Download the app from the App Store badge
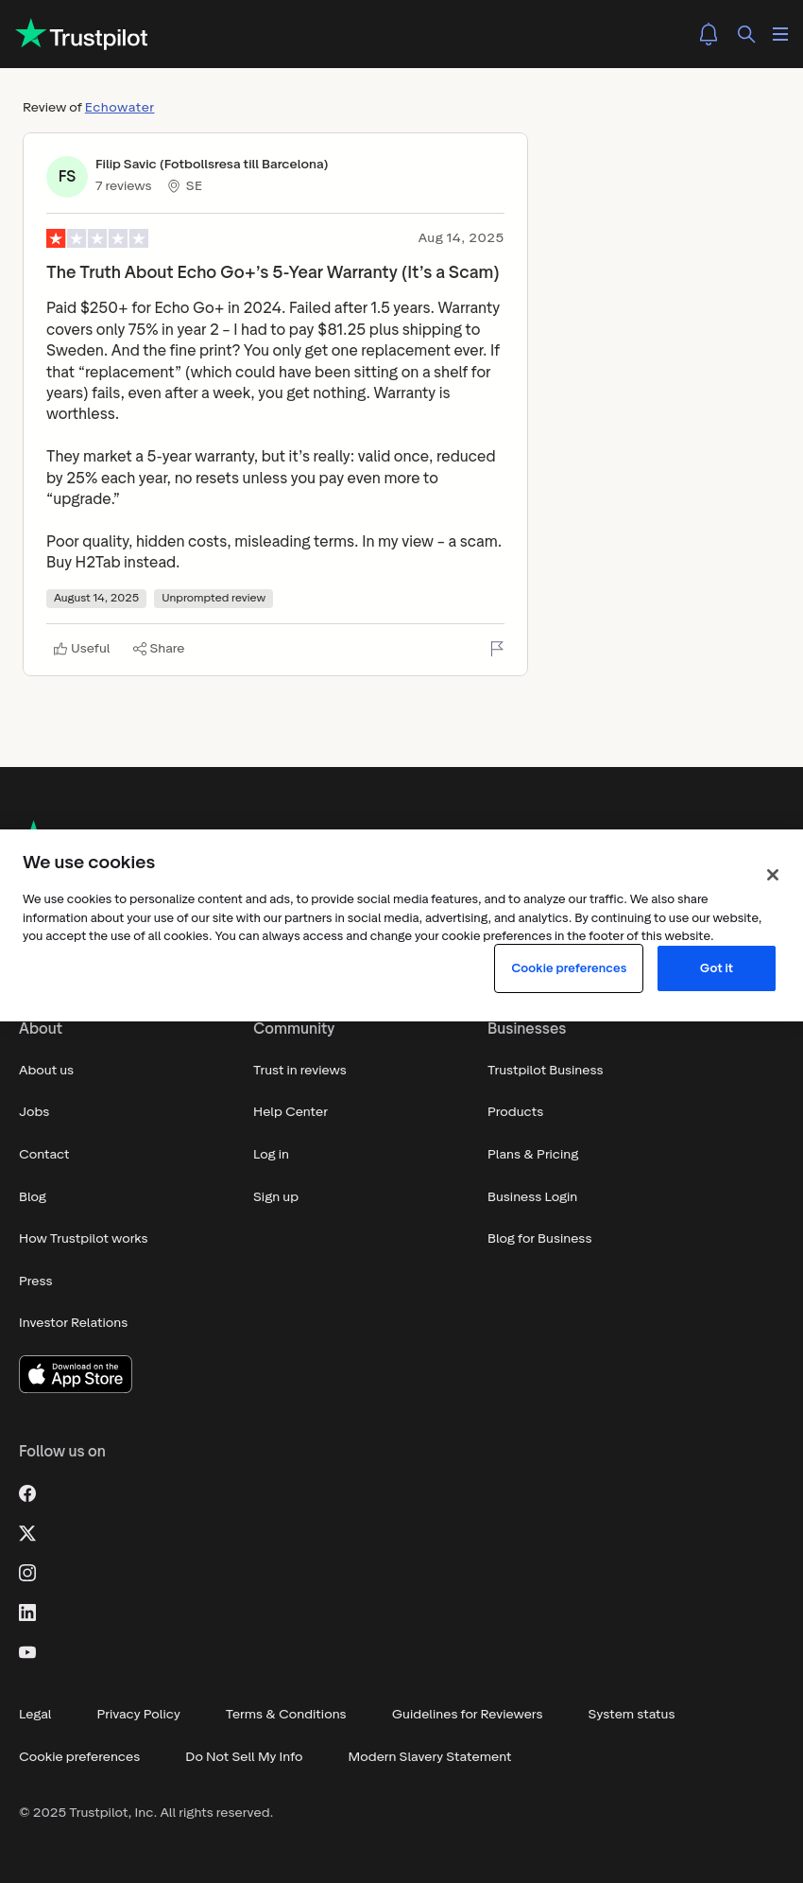The height and width of the screenshot is (1883, 803). (76, 1374)
